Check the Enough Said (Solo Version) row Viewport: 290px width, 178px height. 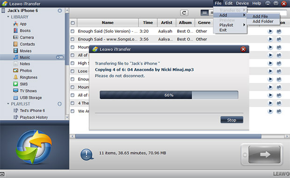[72, 31]
